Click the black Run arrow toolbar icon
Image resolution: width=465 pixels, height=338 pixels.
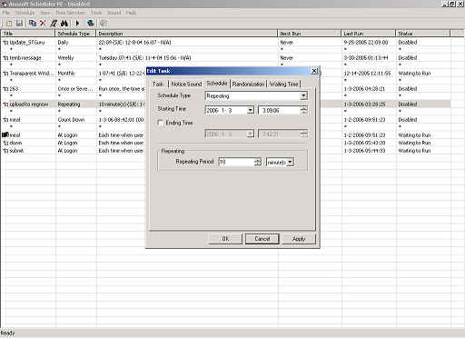pos(77,23)
